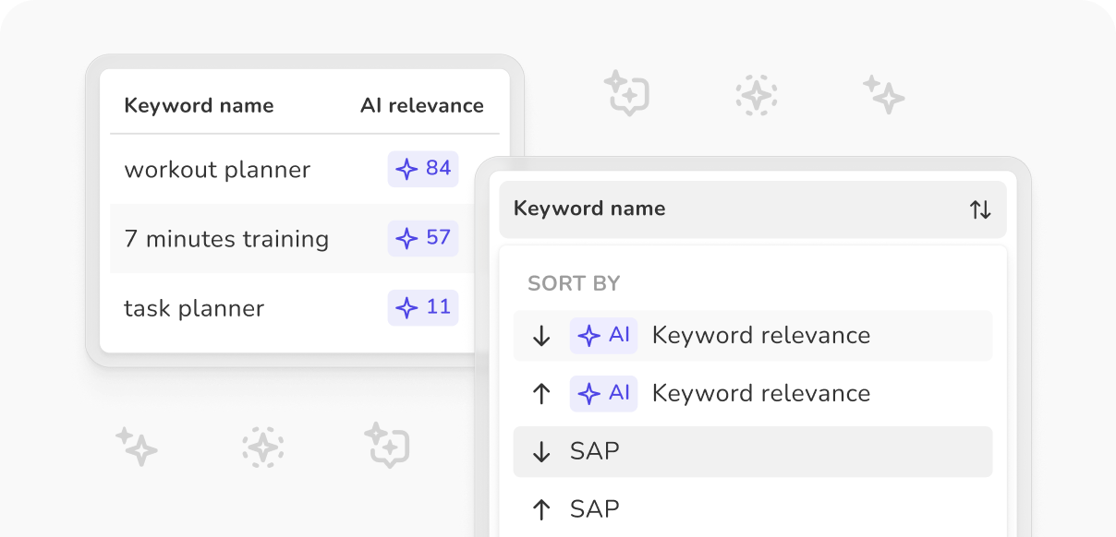Click the AI badge on first Keyword relevance option
The height and width of the screenshot is (537, 1116).
603,335
